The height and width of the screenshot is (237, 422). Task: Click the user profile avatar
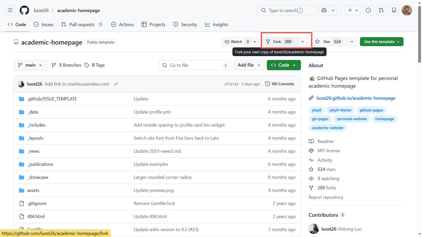point(407,10)
